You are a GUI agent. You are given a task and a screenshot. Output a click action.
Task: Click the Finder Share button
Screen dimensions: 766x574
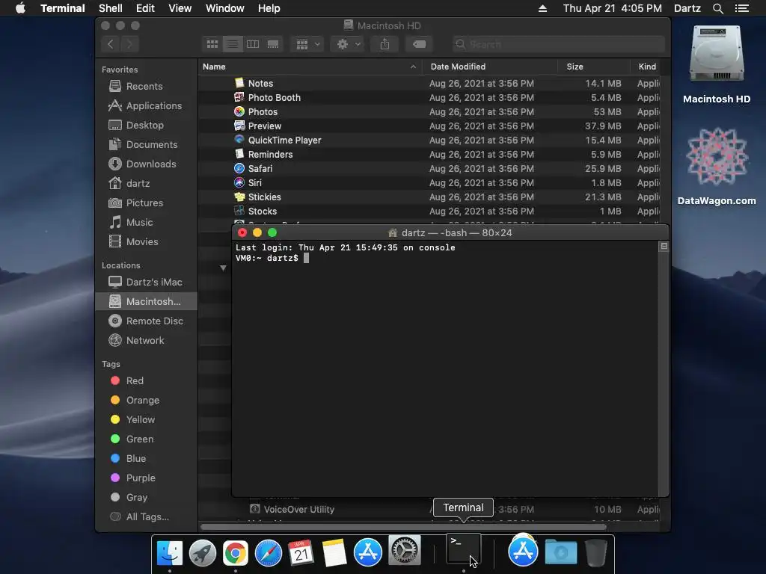point(385,44)
